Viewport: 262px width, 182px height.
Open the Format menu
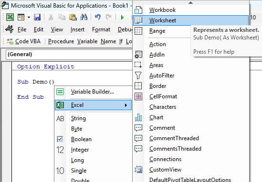(101, 29)
